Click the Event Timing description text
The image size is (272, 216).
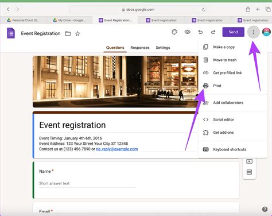(71, 138)
